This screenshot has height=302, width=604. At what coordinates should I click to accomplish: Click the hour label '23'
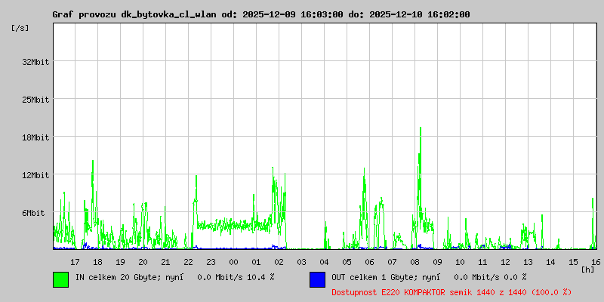[211, 262]
